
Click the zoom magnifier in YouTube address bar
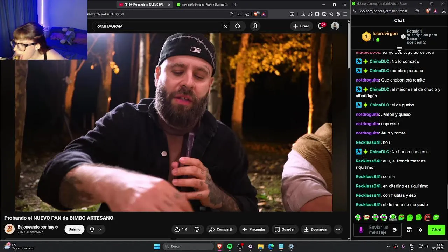pos(231,14)
